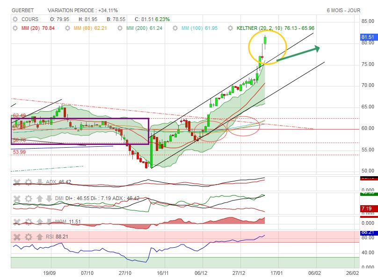Click the COURS label
The width and height of the screenshot is (378, 280).
[30, 19]
